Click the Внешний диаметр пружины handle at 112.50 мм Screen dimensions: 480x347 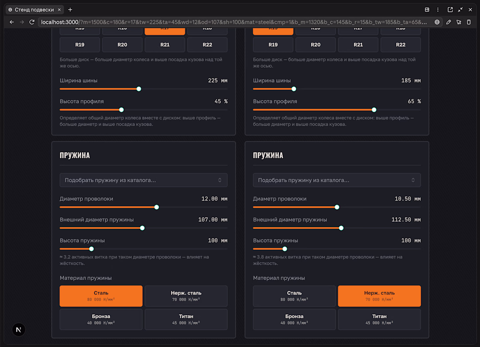tap(341, 228)
